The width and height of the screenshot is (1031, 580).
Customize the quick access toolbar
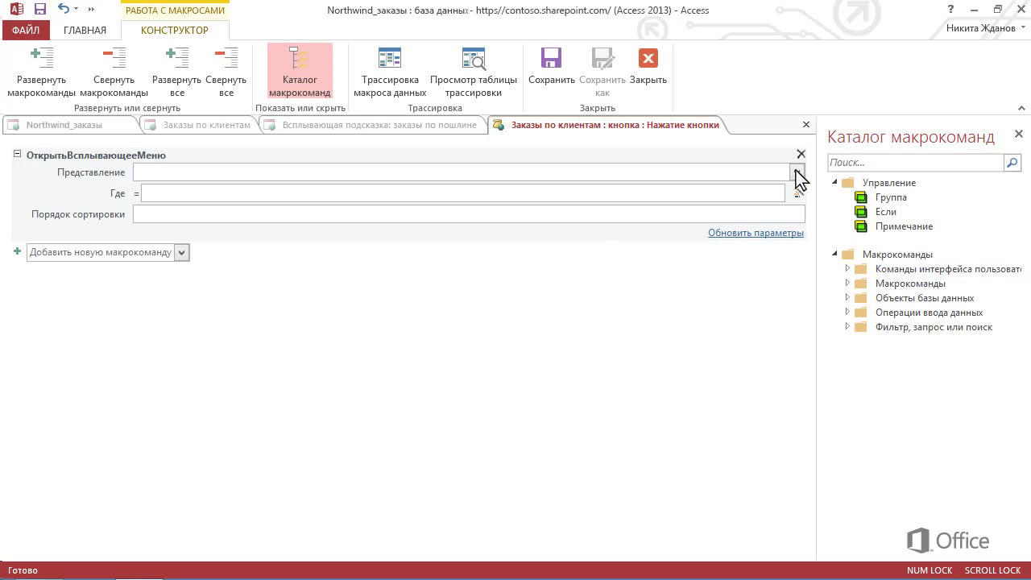(x=91, y=10)
